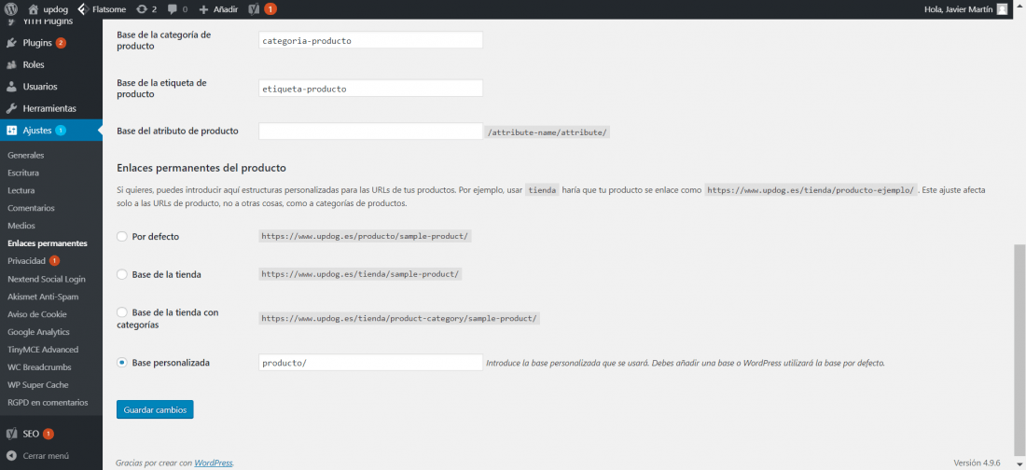
Task: Expand the Añadir new content menu
Action: (218, 9)
